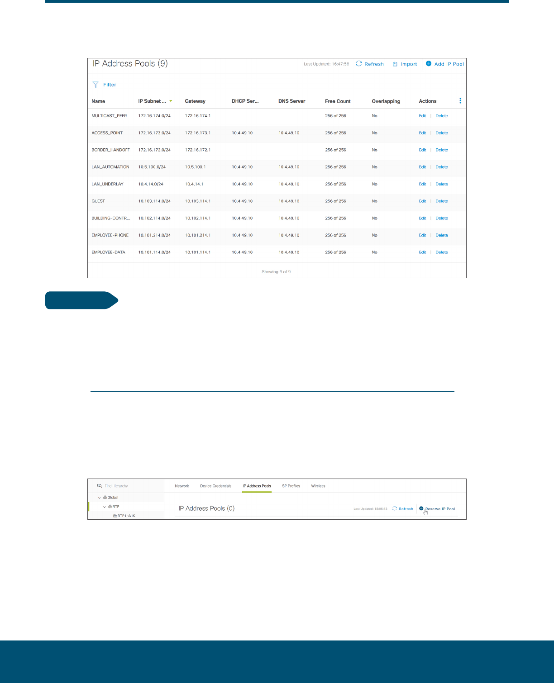Click the 172.16.172.1 gateway cell
The width and height of the screenshot is (554, 683).
[198, 150]
